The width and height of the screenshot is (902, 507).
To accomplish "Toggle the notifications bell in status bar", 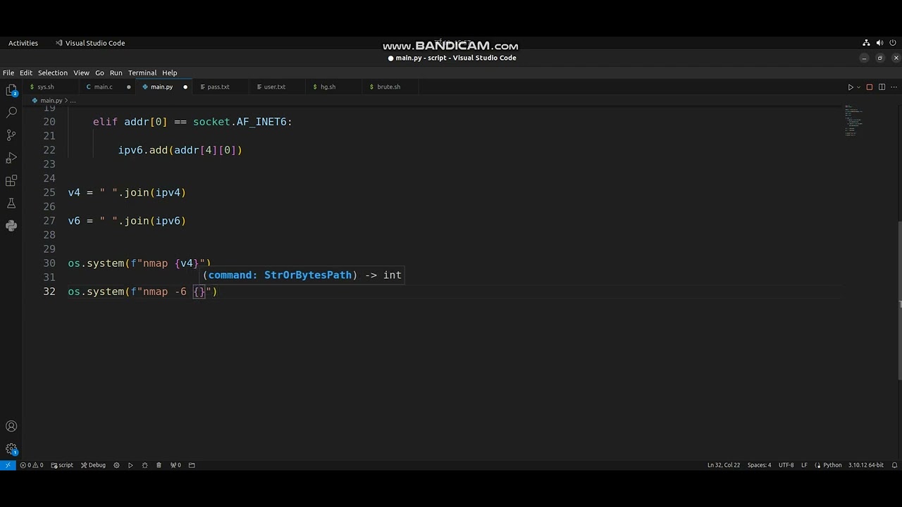I will [895, 465].
